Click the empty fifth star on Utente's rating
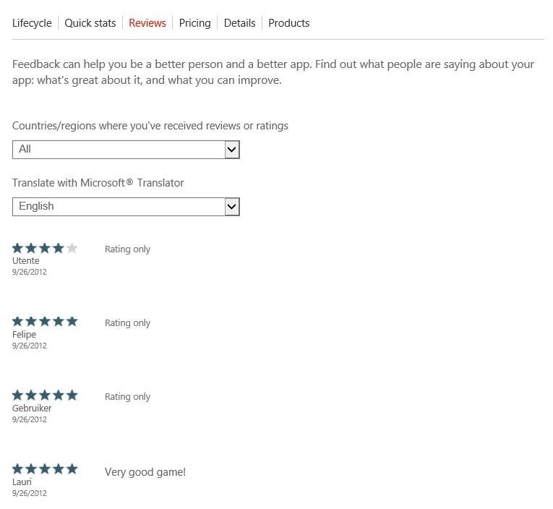This screenshot has height=509, width=553. coord(72,249)
